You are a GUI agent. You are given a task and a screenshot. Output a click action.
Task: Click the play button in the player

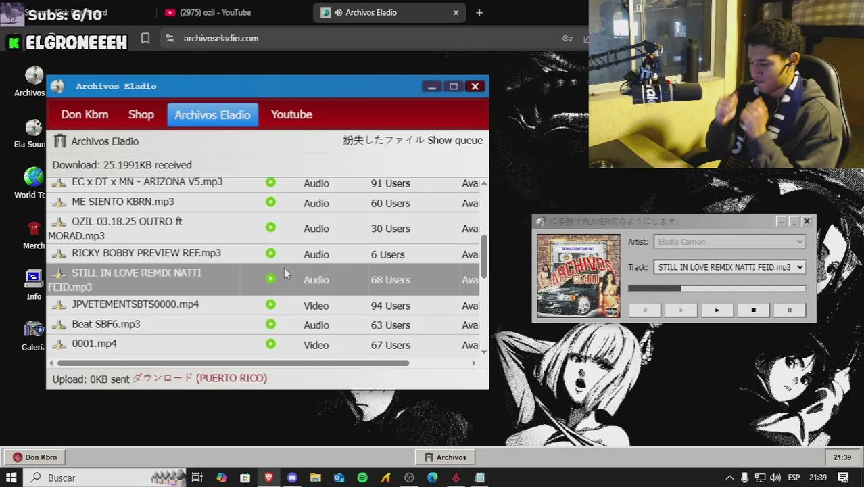coord(717,310)
